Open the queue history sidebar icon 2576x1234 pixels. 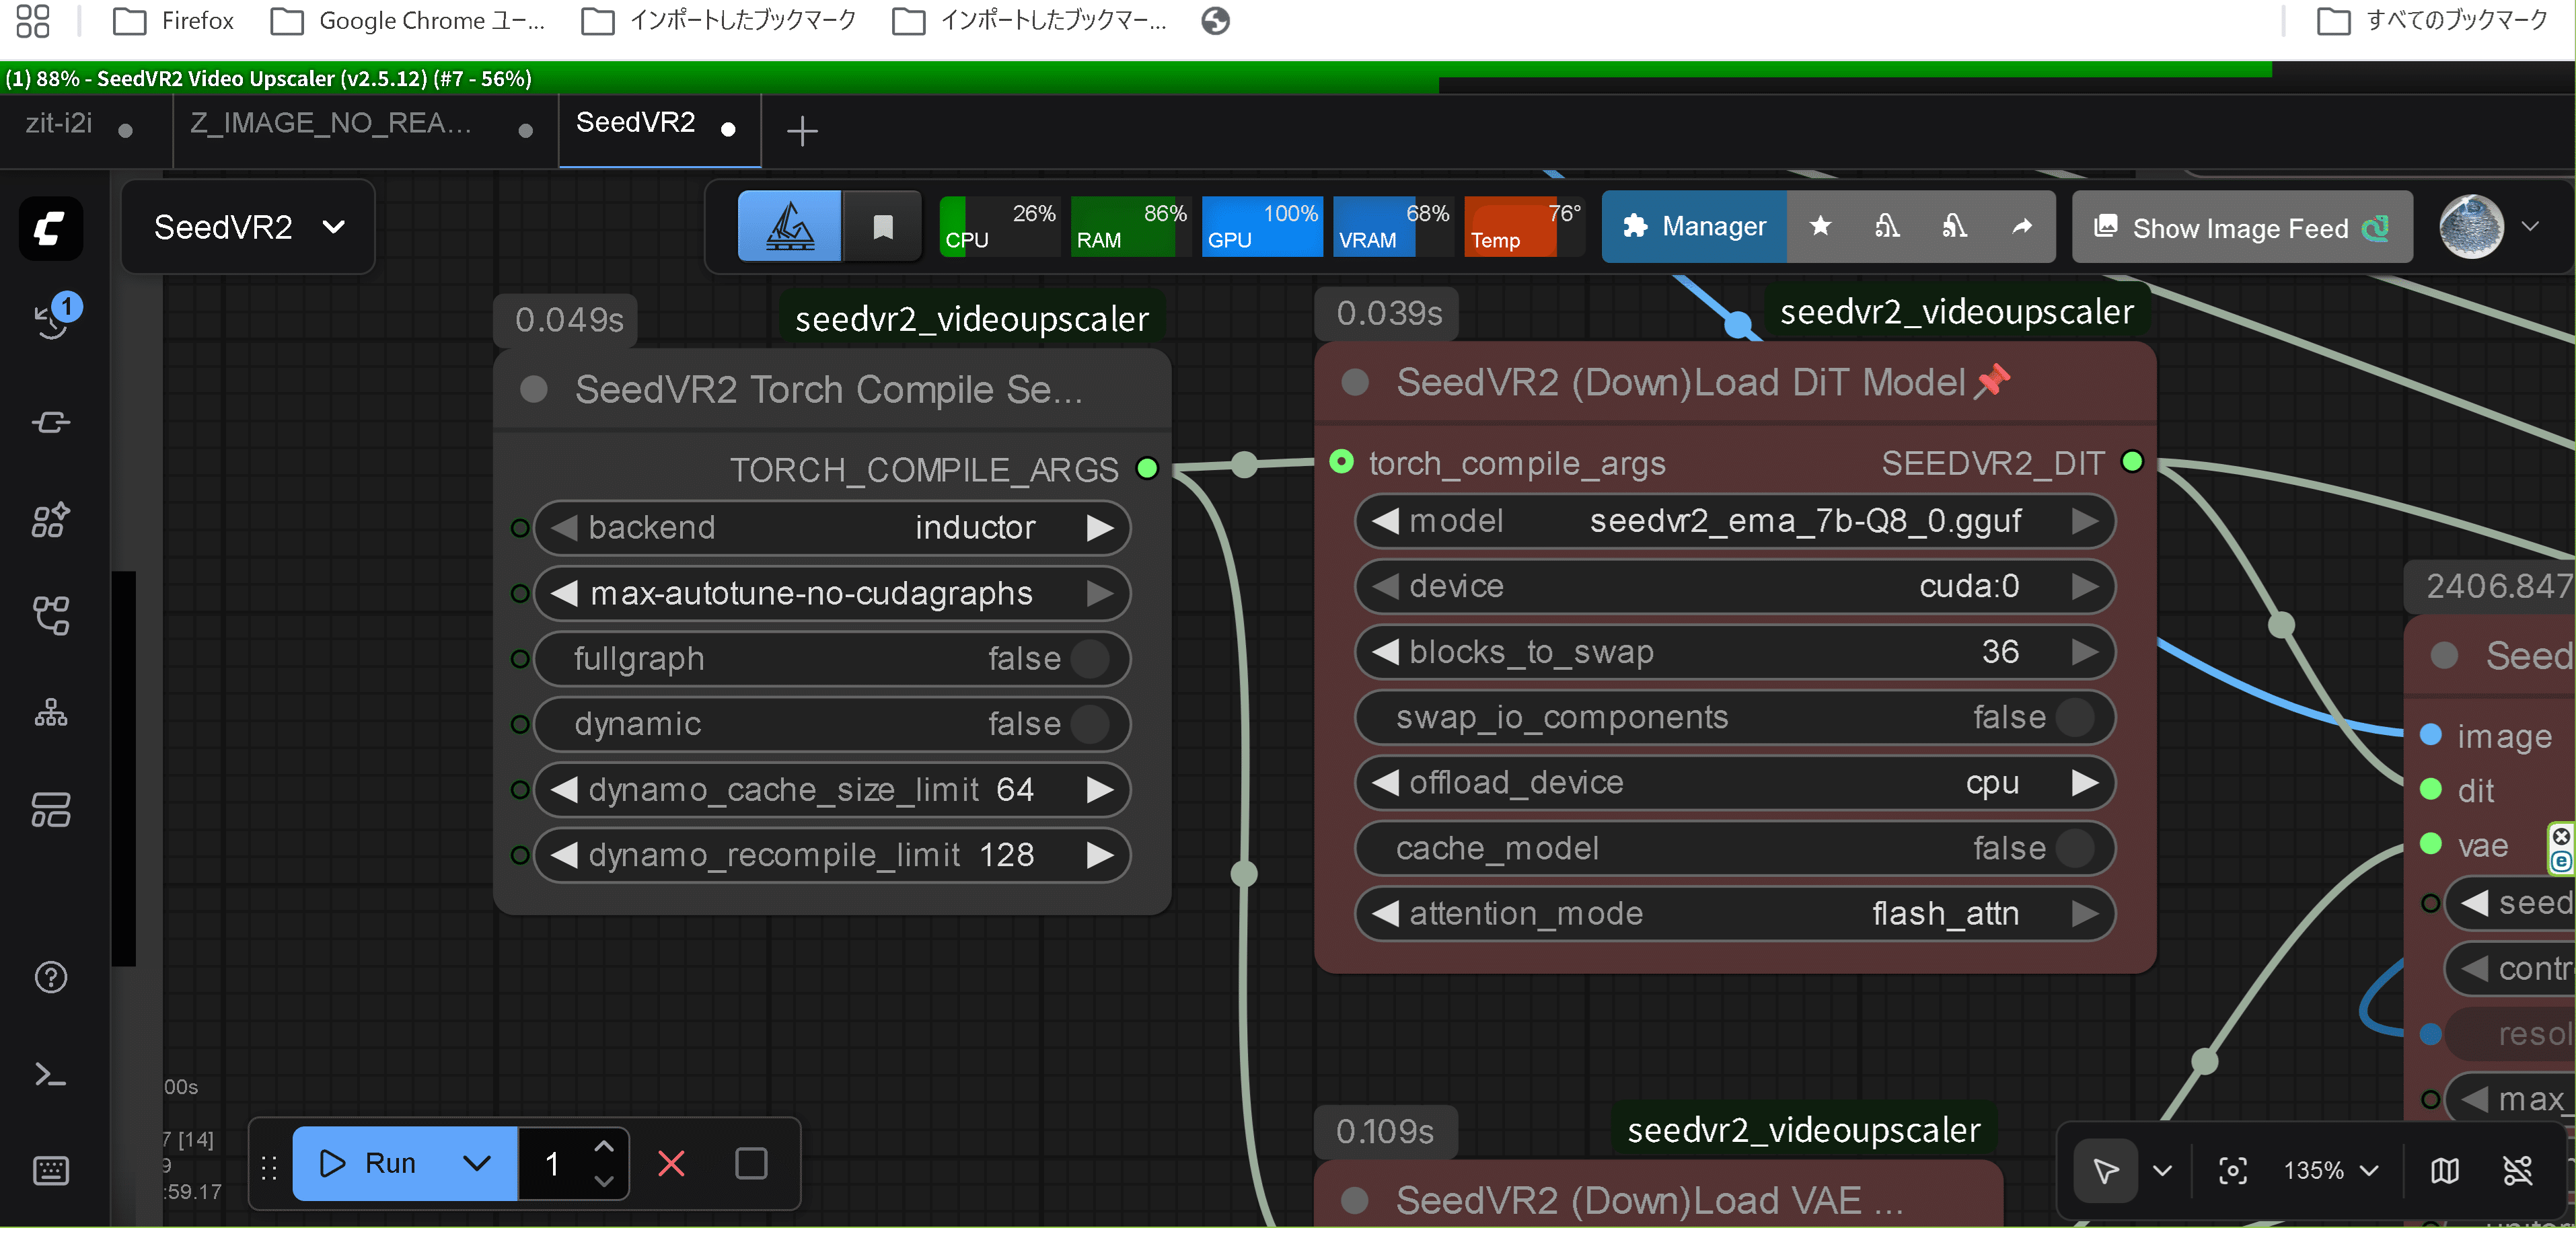52,319
